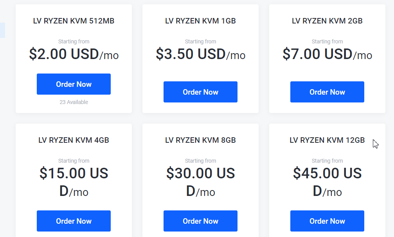Order Now for LV RYZEN KVM 512MB
The image size is (394, 237).
[x=74, y=84]
